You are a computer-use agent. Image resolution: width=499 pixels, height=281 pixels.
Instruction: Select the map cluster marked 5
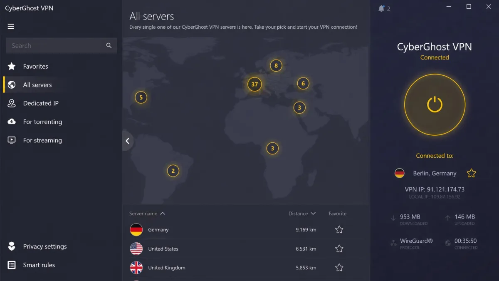(x=141, y=97)
